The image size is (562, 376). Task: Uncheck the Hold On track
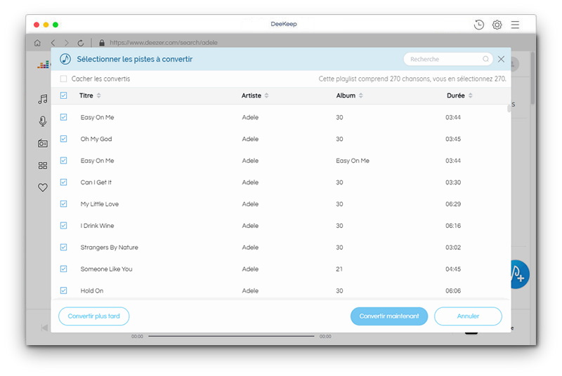coord(63,290)
